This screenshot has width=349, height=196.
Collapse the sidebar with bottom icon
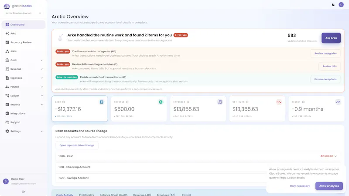point(24,192)
